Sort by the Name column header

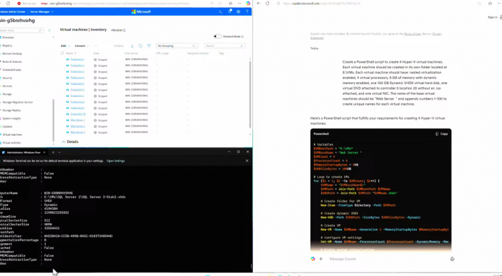click(x=71, y=53)
